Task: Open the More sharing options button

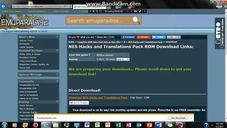Action: tap(173, 37)
